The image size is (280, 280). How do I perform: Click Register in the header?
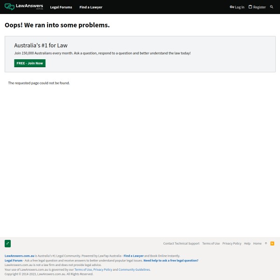click(x=257, y=7)
